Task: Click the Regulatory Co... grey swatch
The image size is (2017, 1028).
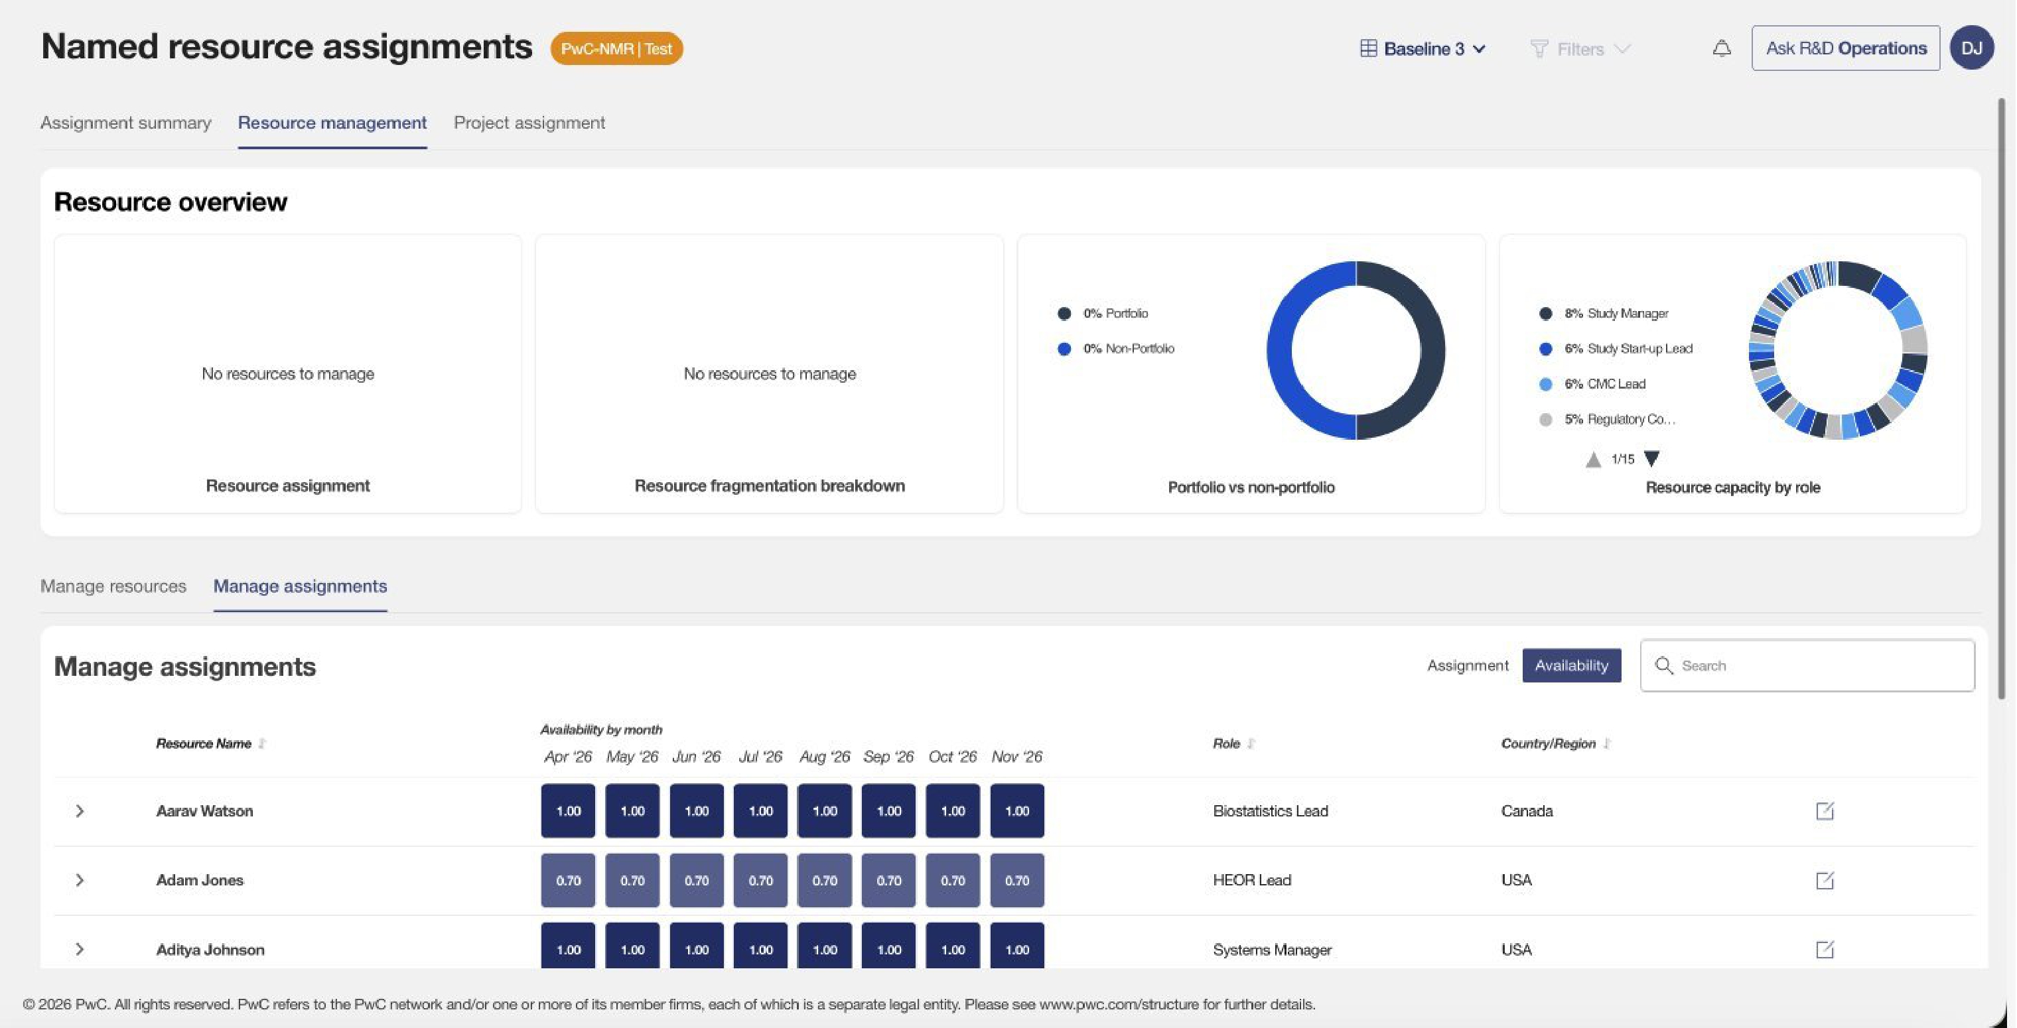Action: (x=1545, y=420)
